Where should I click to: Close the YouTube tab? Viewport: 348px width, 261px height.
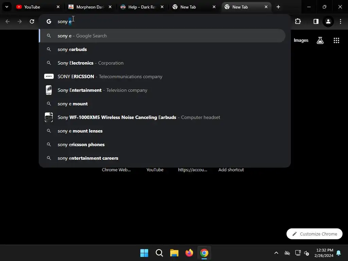click(58, 7)
